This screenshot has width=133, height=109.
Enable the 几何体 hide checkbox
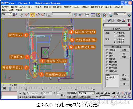[x=107, y=50]
